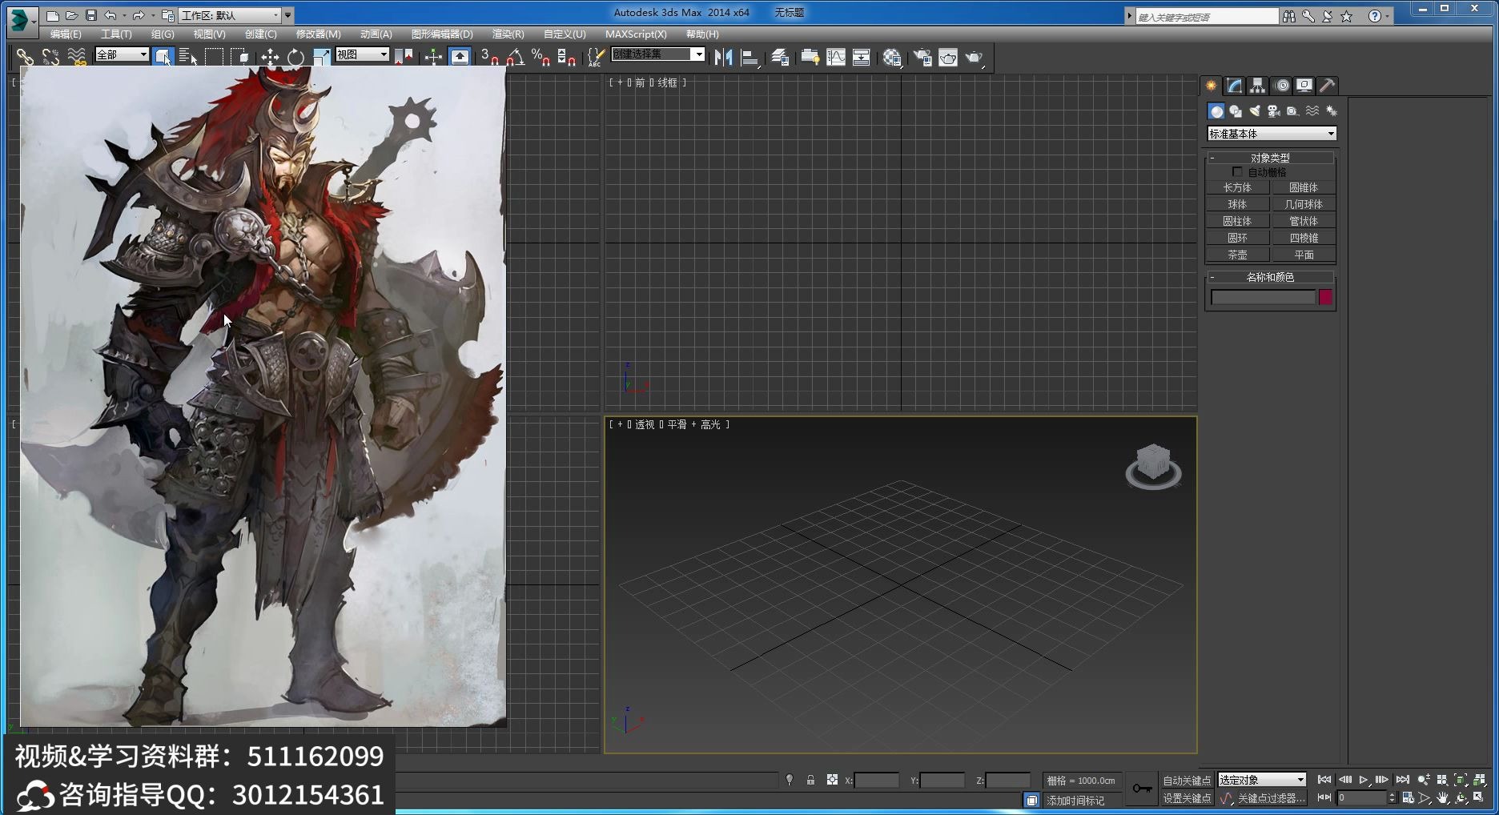The width and height of the screenshot is (1499, 815).
Task: Select the Move transform tool
Action: pyautogui.click(x=270, y=57)
